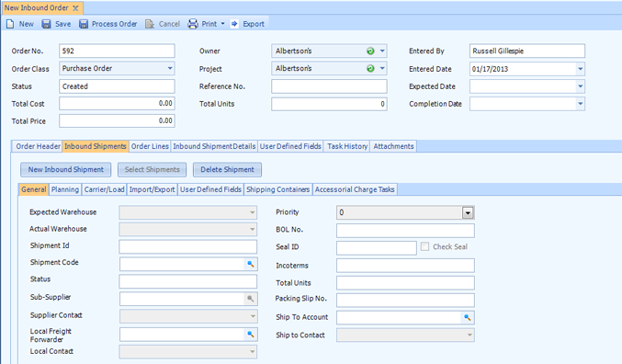622x364 pixels.
Task: Click the BOL No. input field
Action: pos(405,230)
